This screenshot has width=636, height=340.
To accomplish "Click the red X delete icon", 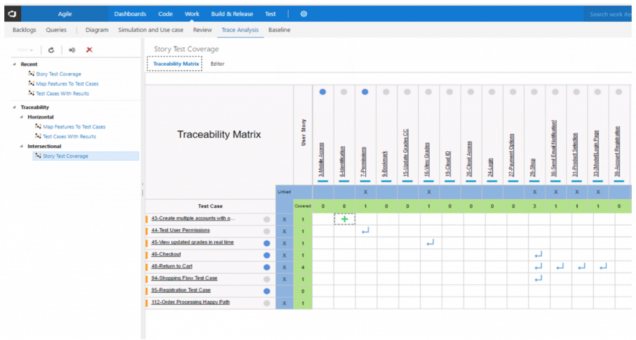I will 89,50.
